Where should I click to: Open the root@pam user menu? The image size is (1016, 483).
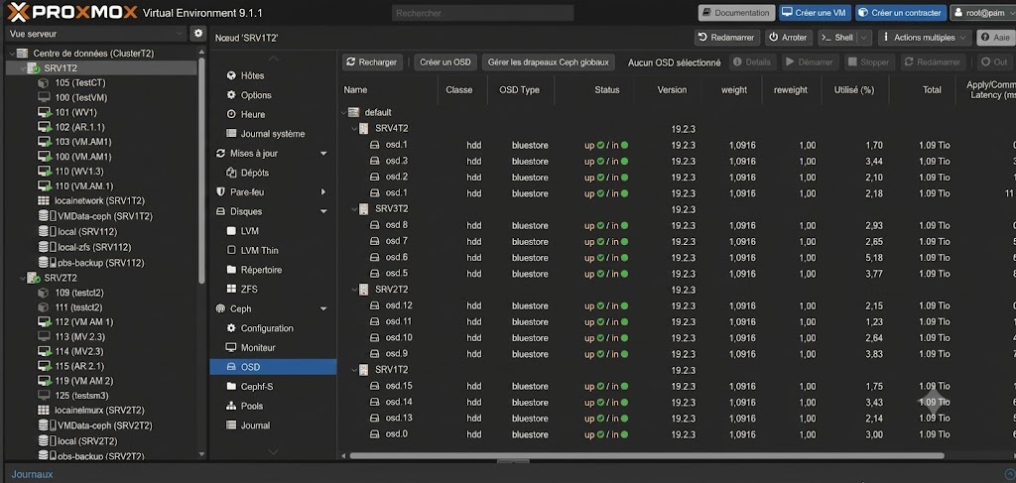click(x=981, y=13)
